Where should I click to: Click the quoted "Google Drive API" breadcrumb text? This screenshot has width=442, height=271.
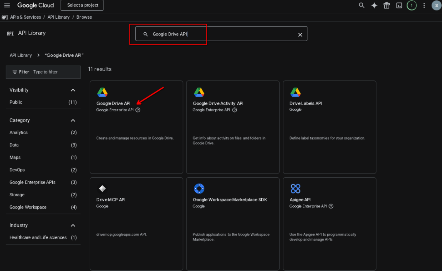[64, 55]
